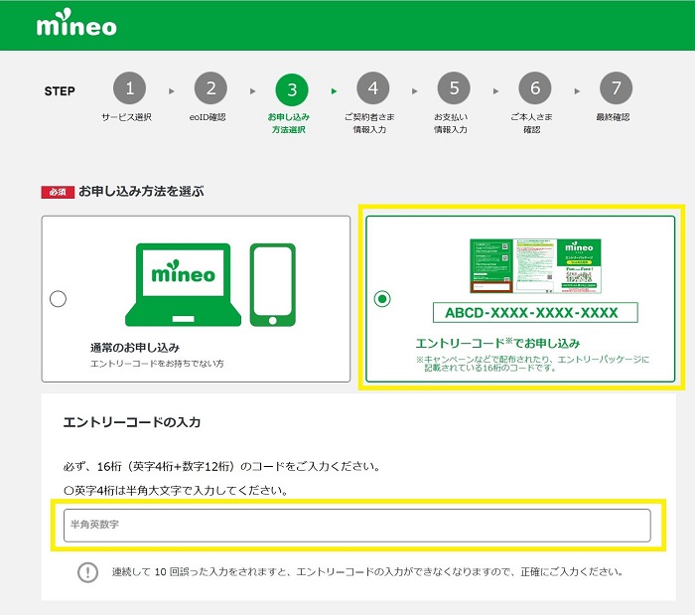Click the エントリーコードをお持ちでない方 text
The height and width of the screenshot is (615, 695).
157,364
